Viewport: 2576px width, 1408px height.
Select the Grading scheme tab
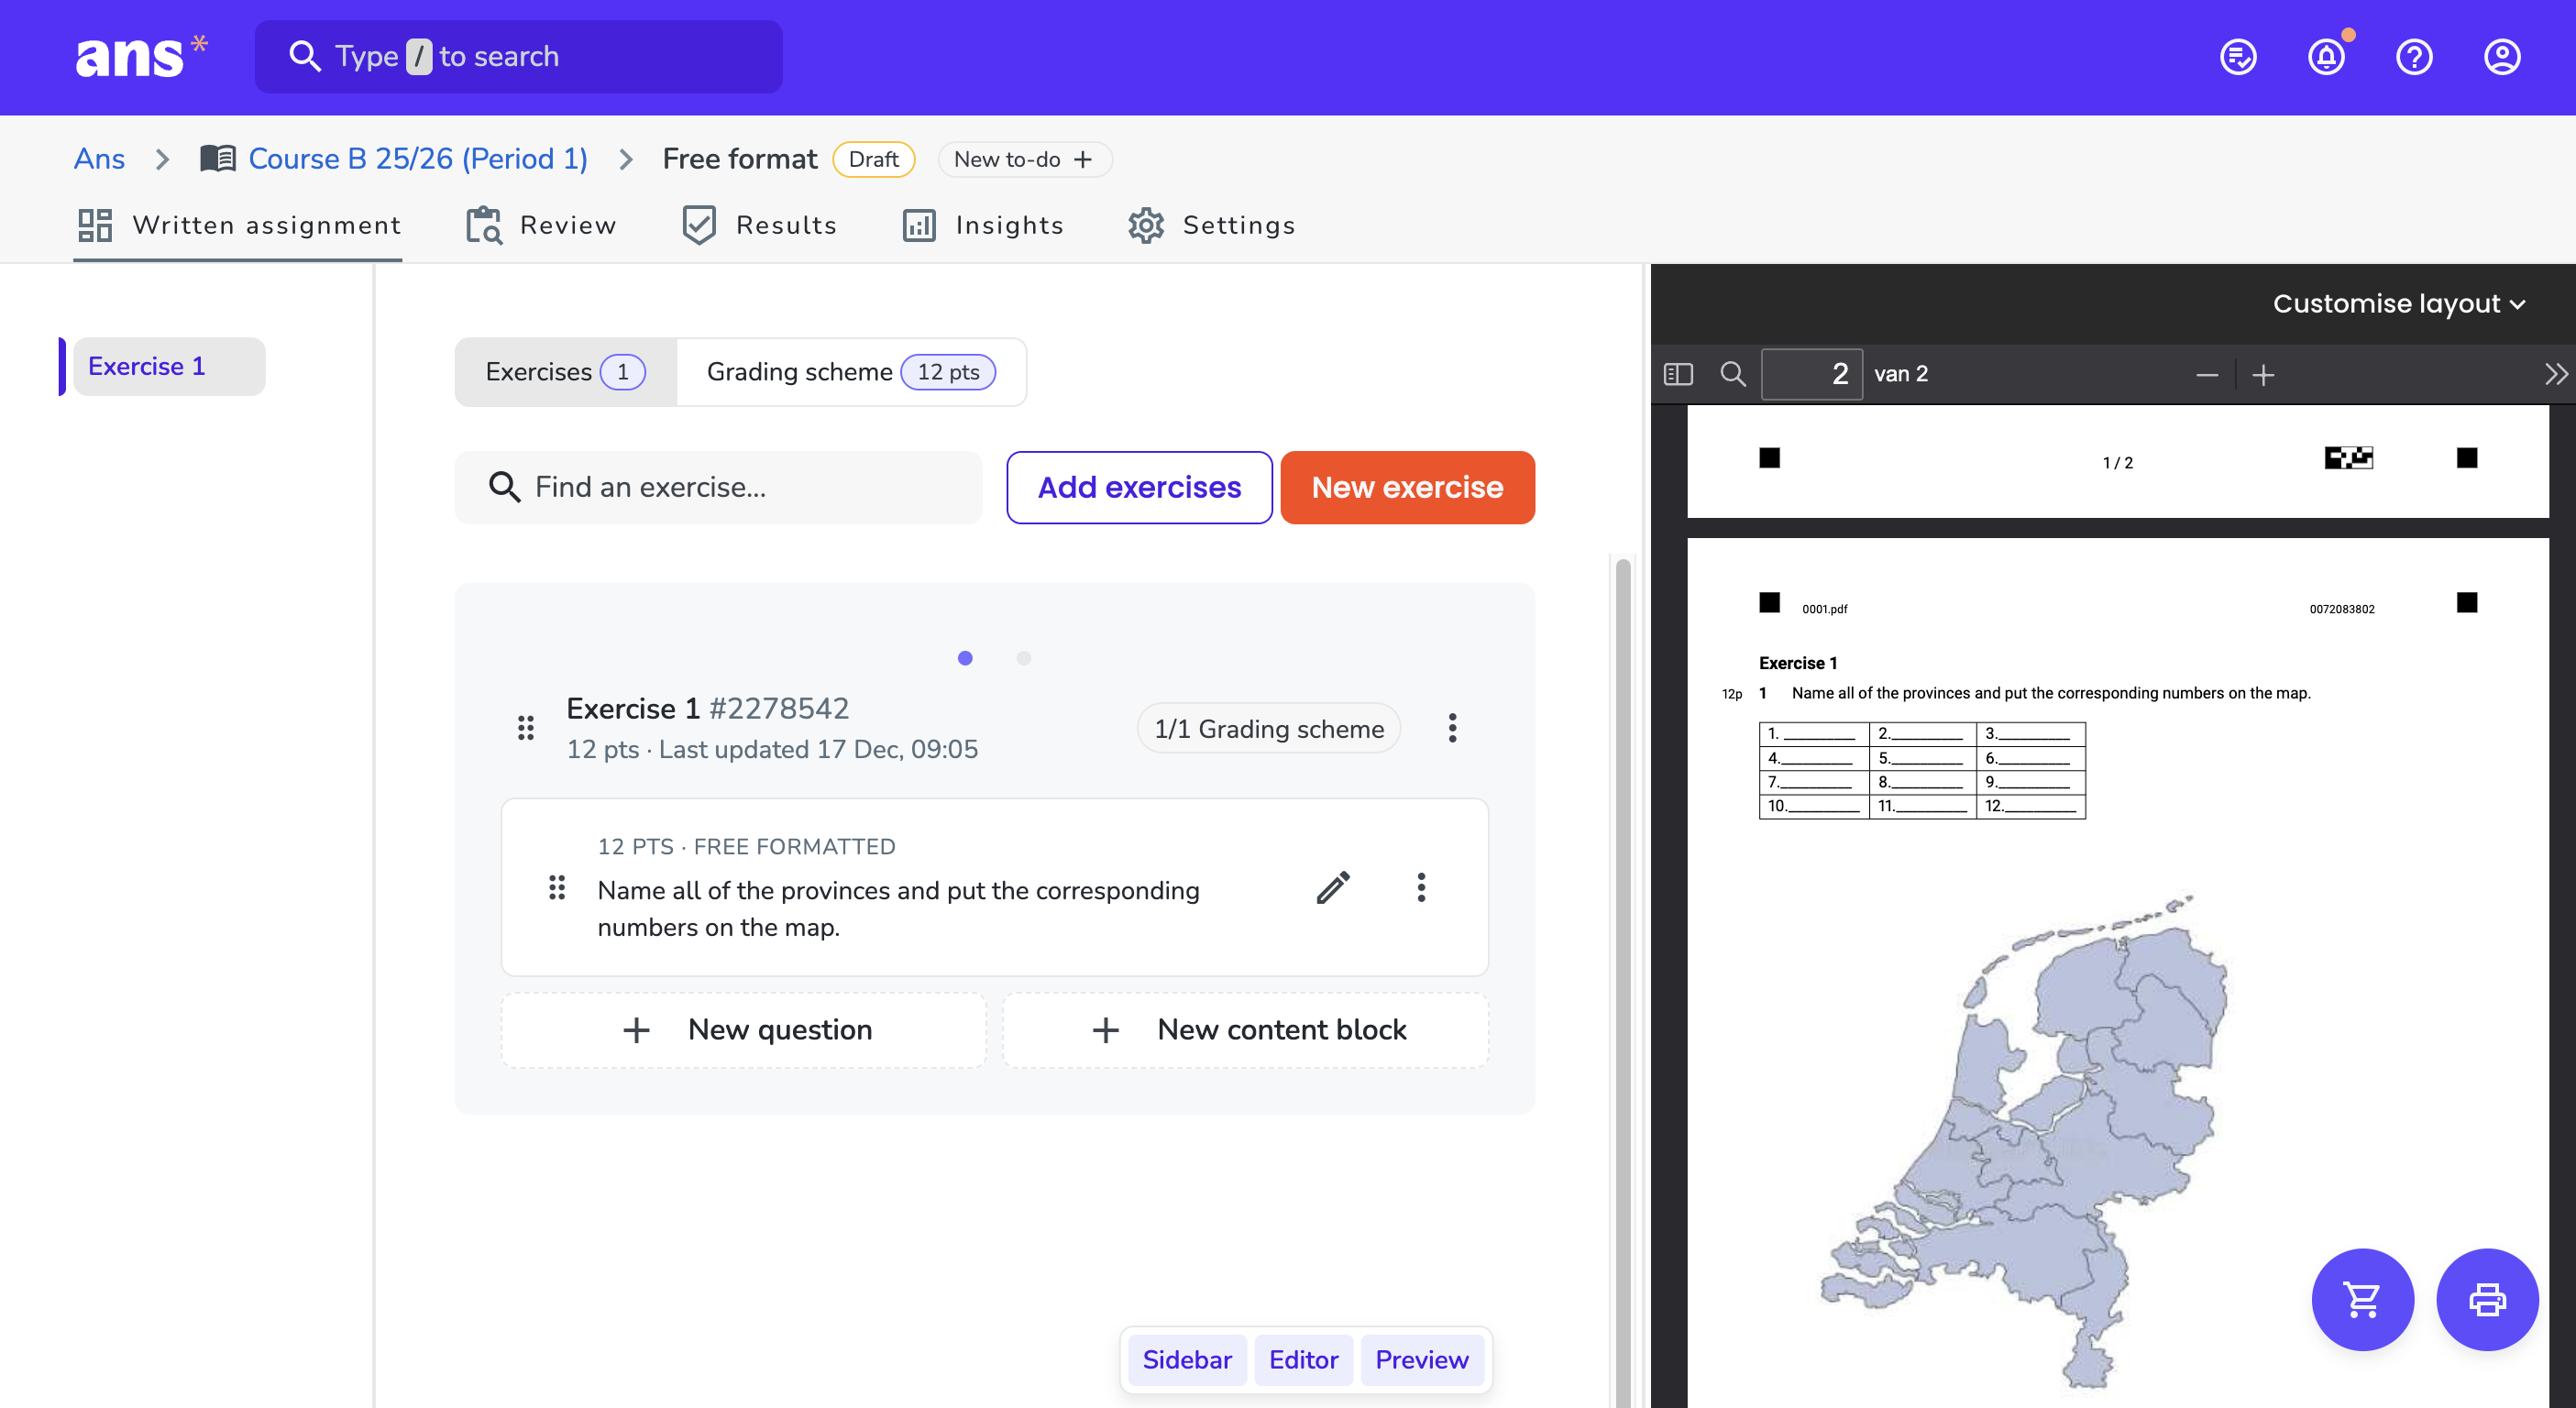(851, 372)
